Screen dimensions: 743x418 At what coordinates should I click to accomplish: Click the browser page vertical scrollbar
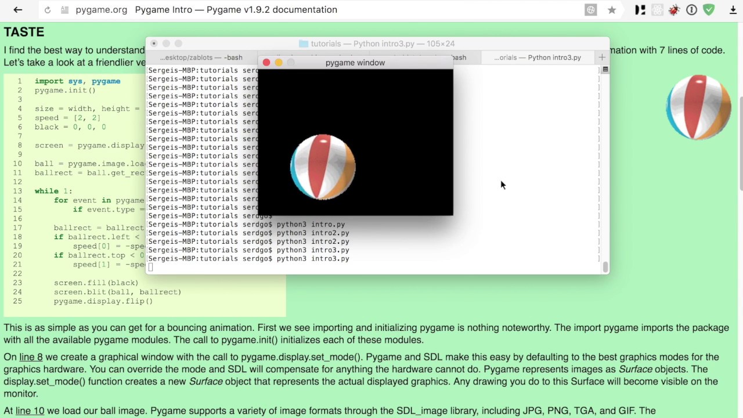740,144
